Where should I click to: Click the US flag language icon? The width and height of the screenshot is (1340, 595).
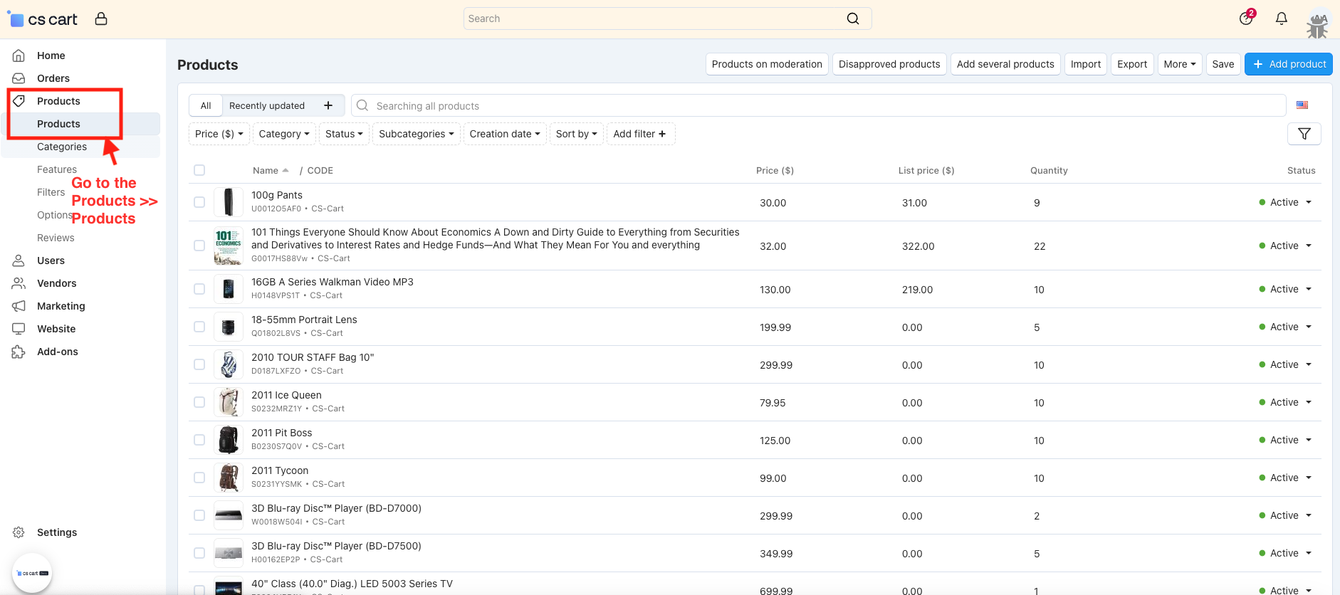(1302, 105)
